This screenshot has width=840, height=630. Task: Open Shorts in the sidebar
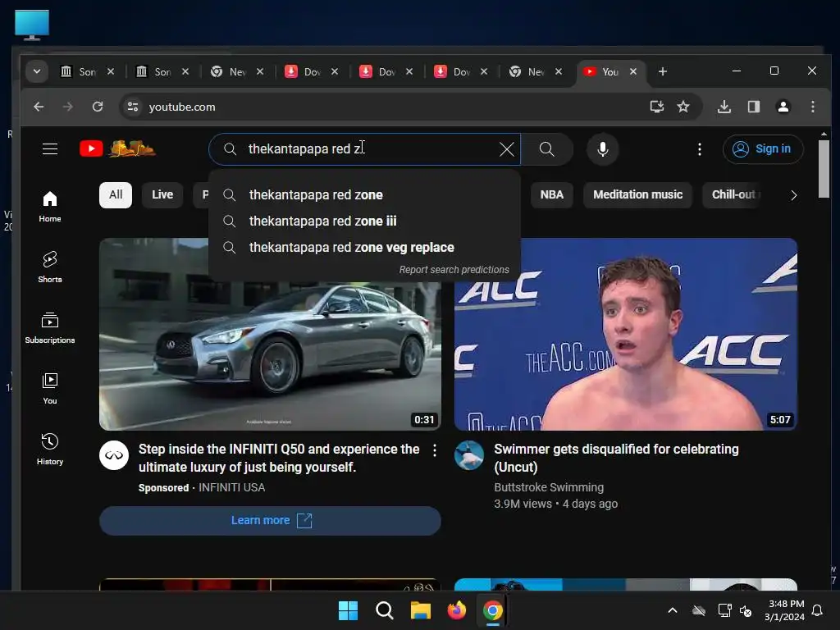pyautogui.click(x=50, y=267)
